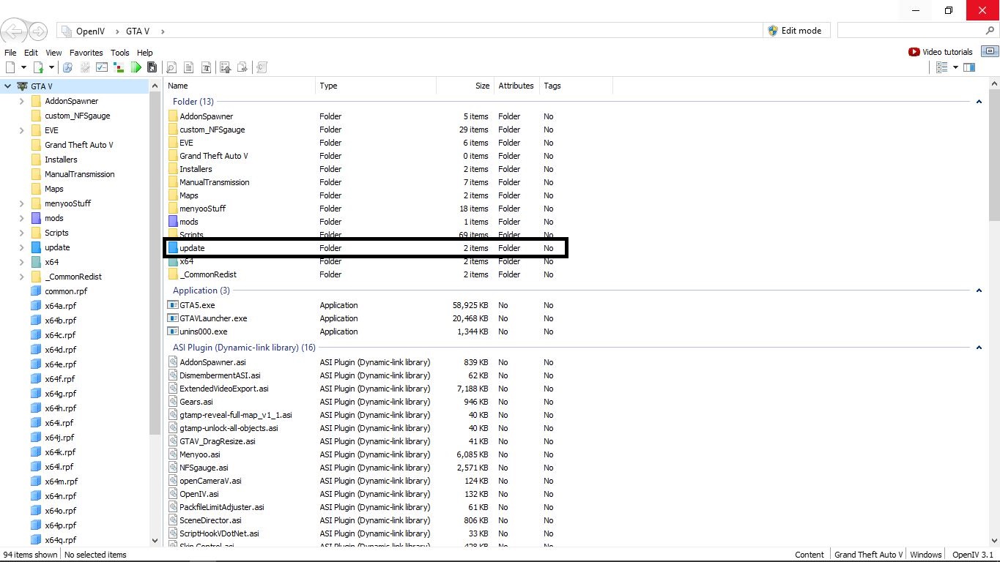This screenshot has width=1000, height=562.
Task: Click the Video tutorials link
Action: tap(947, 52)
